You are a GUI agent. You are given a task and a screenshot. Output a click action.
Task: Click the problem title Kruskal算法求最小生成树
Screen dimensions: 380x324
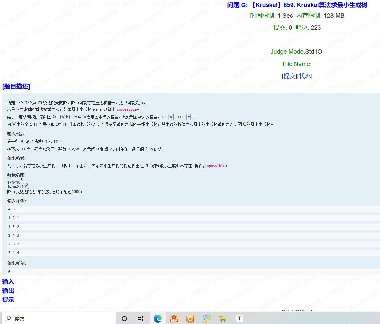pos(297,5)
